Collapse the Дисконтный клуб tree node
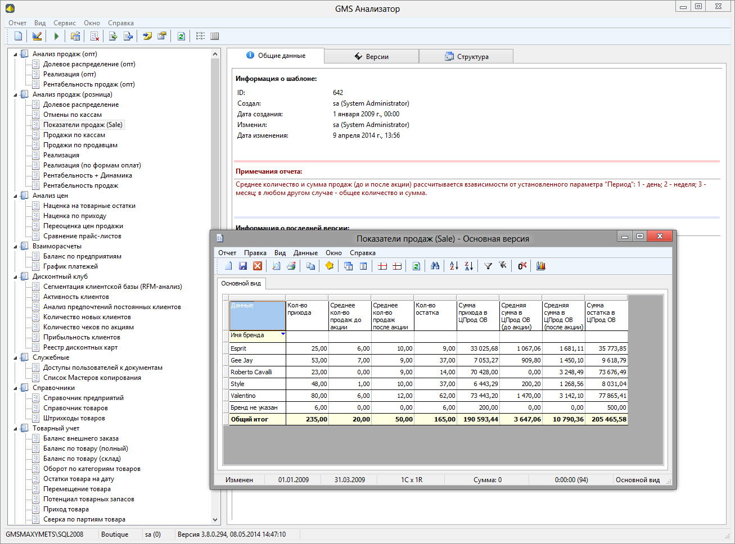 coord(15,277)
